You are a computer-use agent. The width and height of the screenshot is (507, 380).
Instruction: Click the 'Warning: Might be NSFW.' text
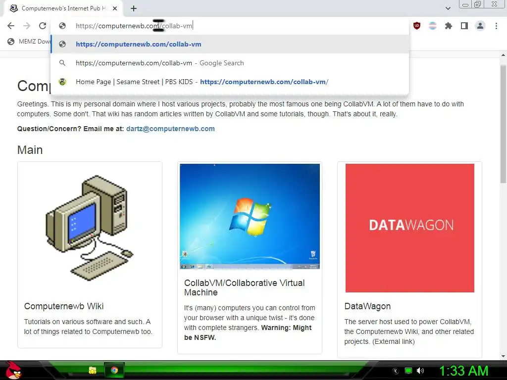click(248, 332)
